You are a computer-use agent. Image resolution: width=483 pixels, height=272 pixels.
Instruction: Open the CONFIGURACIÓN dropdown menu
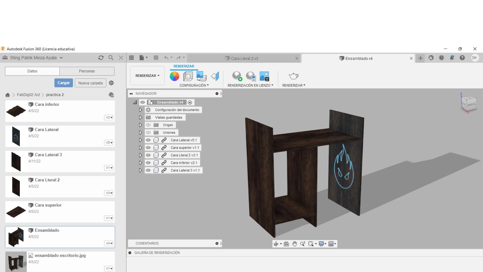click(x=194, y=85)
